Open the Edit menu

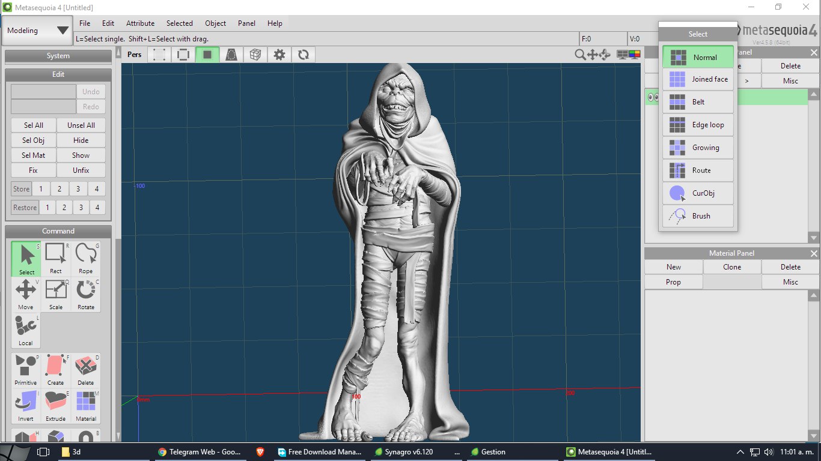108,23
